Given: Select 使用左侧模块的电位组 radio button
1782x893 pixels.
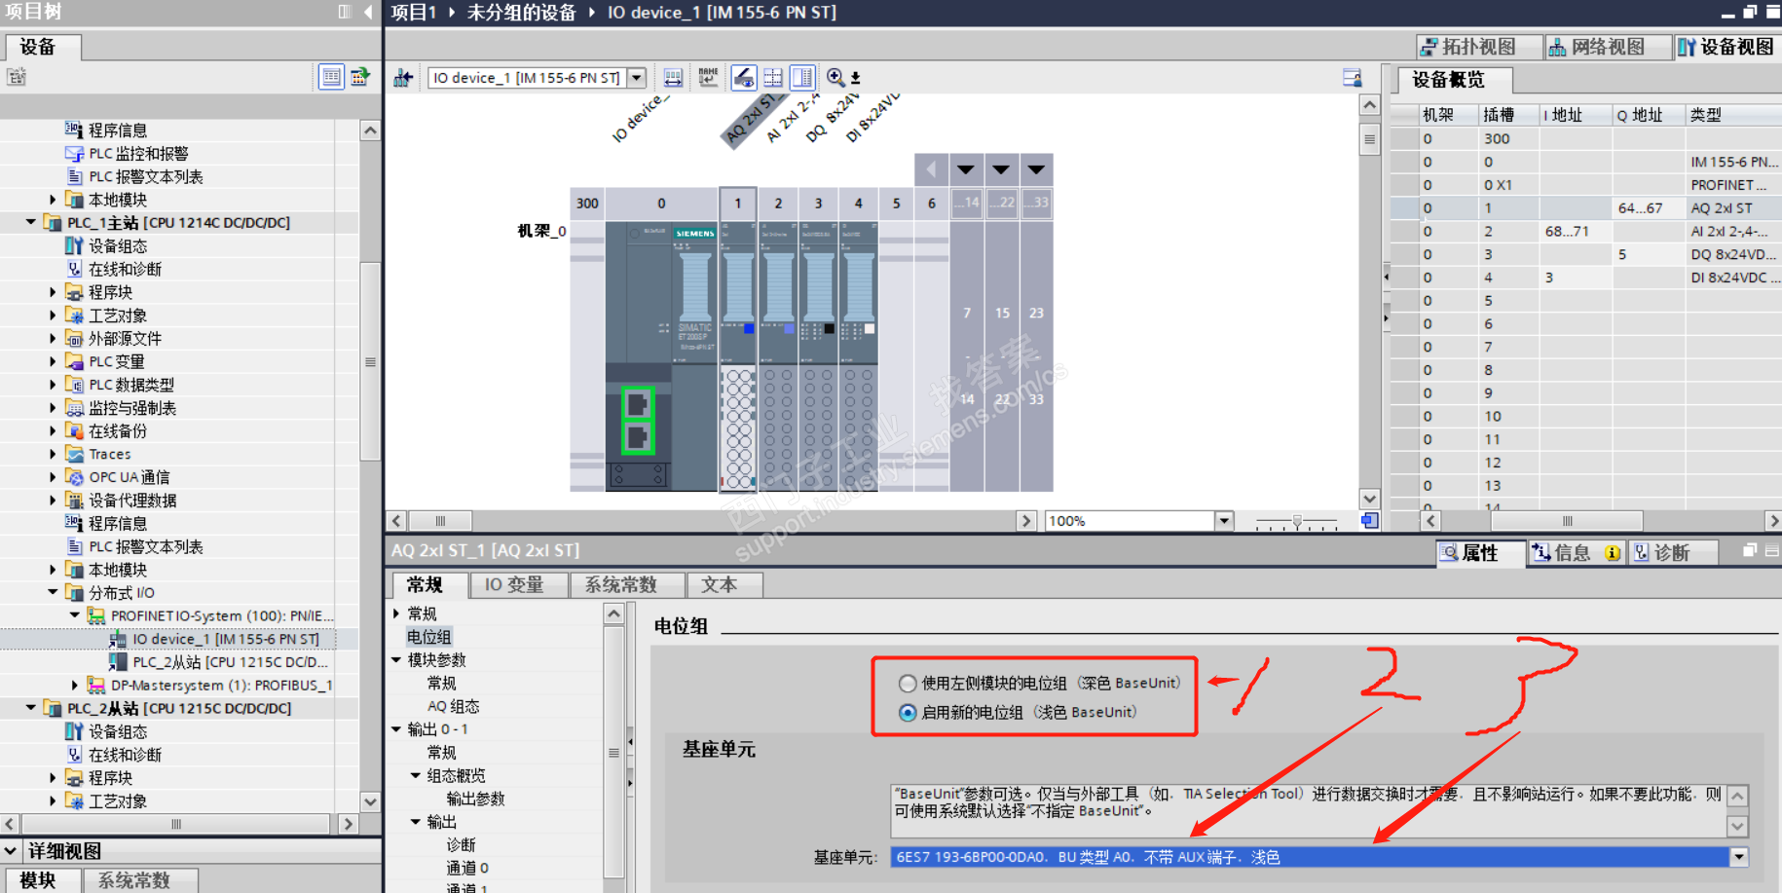Looking at the screenshot, I should 908,684.
